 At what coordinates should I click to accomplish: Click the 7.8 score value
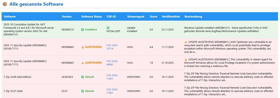pos(151,63)
